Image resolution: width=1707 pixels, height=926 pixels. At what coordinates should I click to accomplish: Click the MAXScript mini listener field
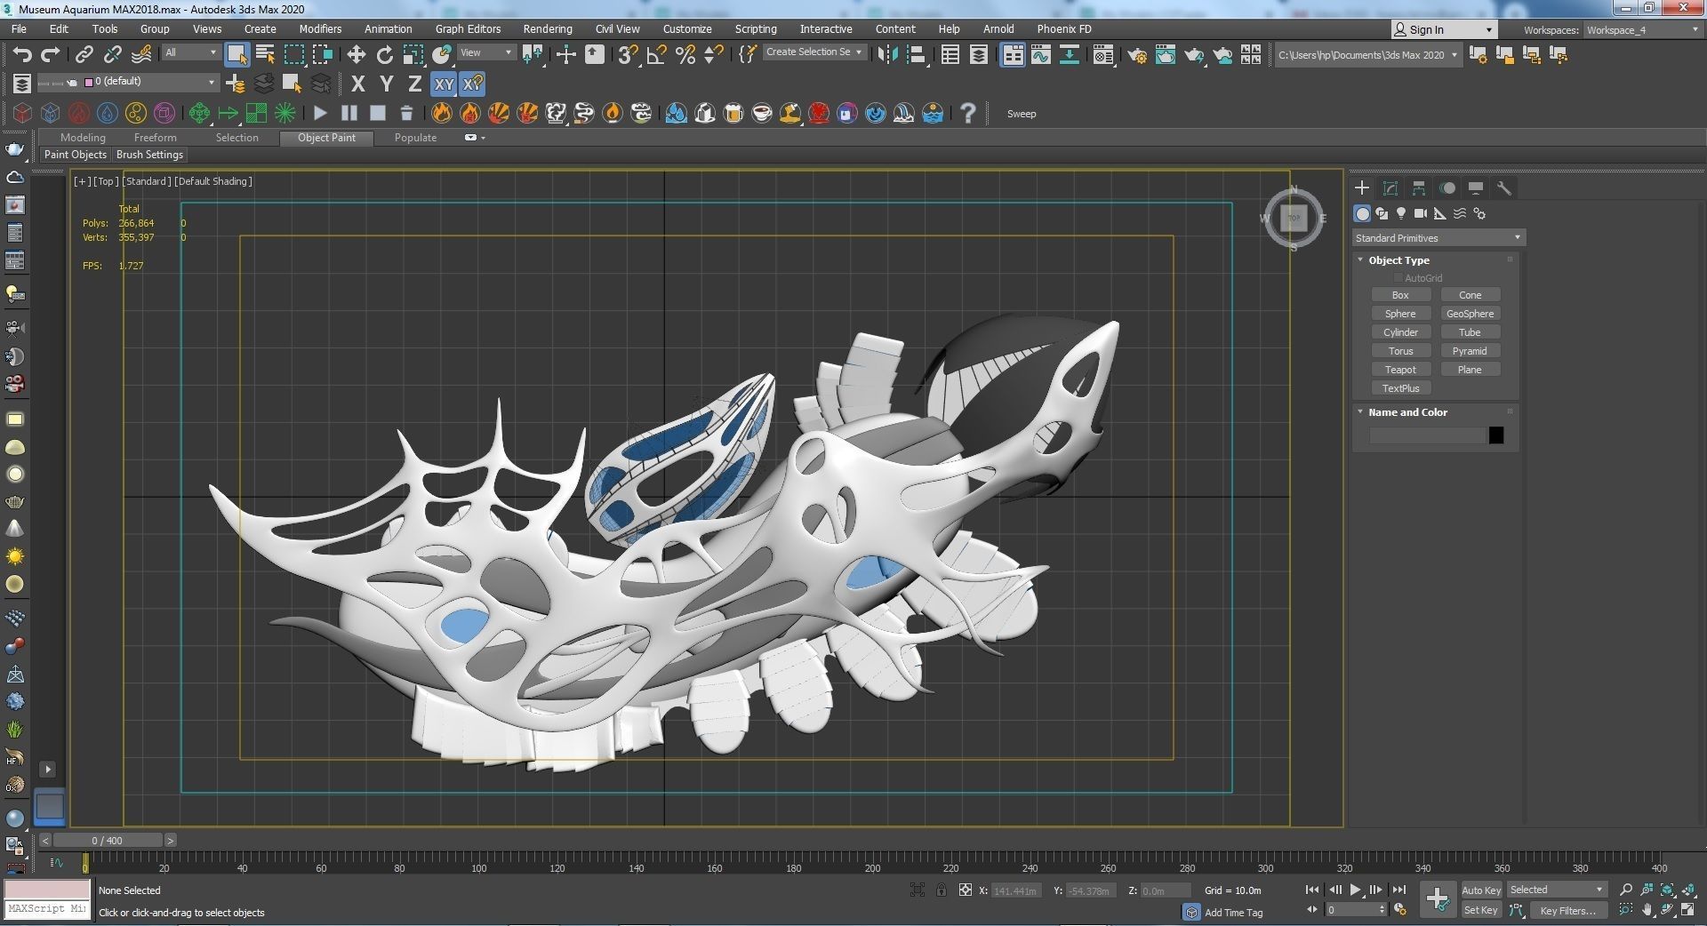47,909
